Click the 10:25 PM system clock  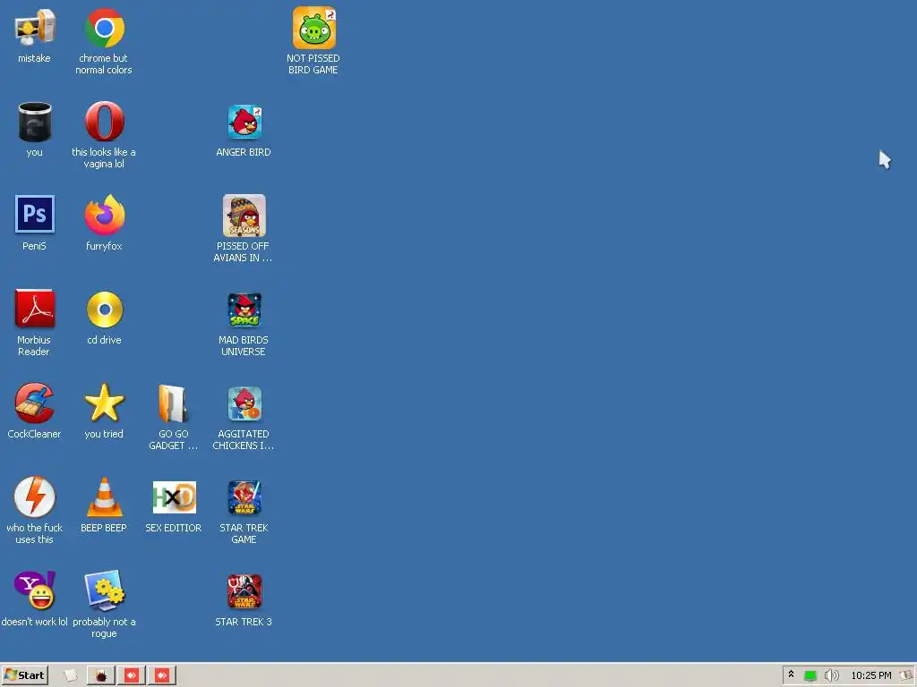click(x=870, y=676)
